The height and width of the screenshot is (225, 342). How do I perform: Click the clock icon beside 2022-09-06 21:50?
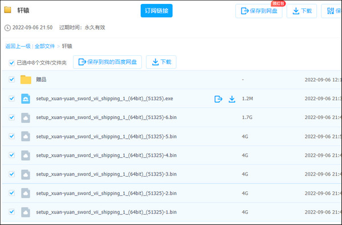point(7,28)
